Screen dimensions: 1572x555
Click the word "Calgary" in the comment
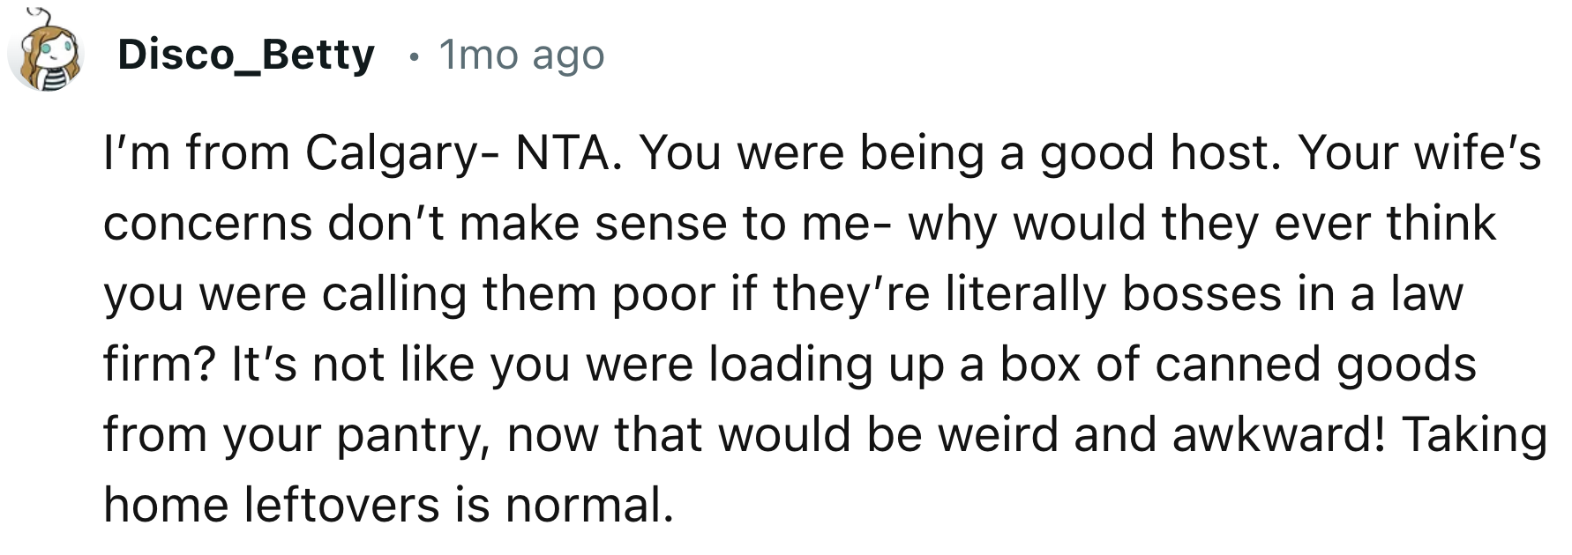tap(391, 154)
